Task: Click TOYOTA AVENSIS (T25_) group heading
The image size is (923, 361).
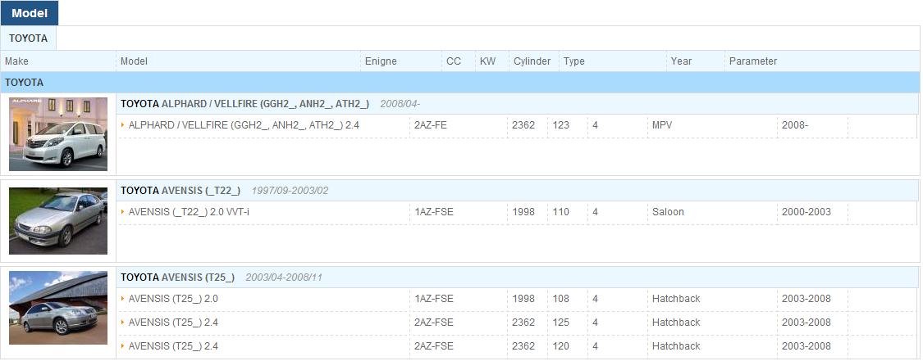Action: [x=178, y=278]
